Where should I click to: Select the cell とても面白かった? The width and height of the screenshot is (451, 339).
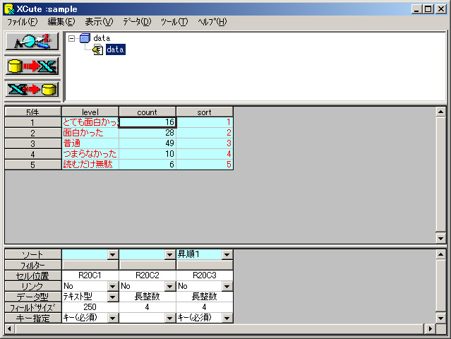(90, 122)
